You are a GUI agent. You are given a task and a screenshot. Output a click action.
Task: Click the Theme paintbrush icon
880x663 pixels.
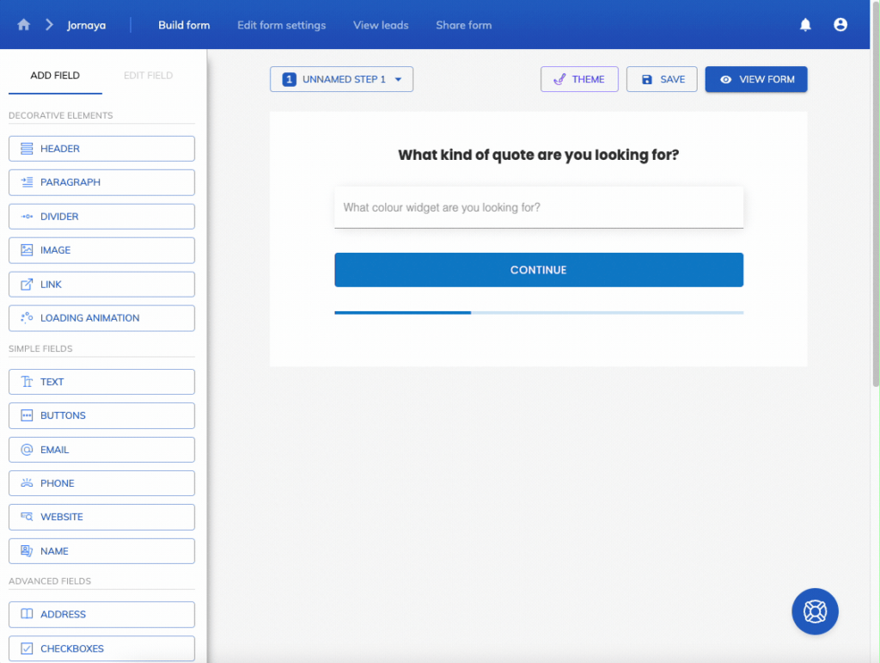(559, 79)
